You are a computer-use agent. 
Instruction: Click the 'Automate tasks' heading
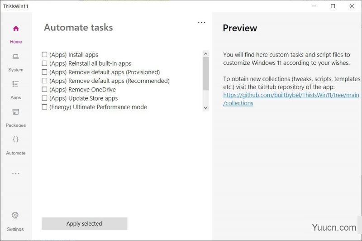[78, 28]
